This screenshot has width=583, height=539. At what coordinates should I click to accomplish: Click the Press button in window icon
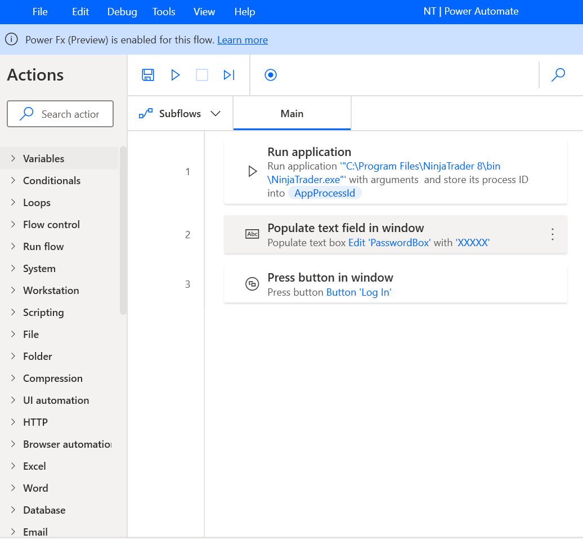(x=252, y=284)
